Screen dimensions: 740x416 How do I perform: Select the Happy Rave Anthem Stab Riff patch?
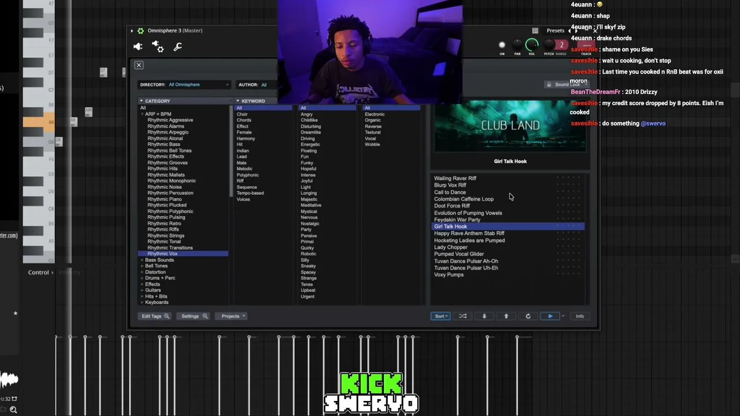click(469, 233)
